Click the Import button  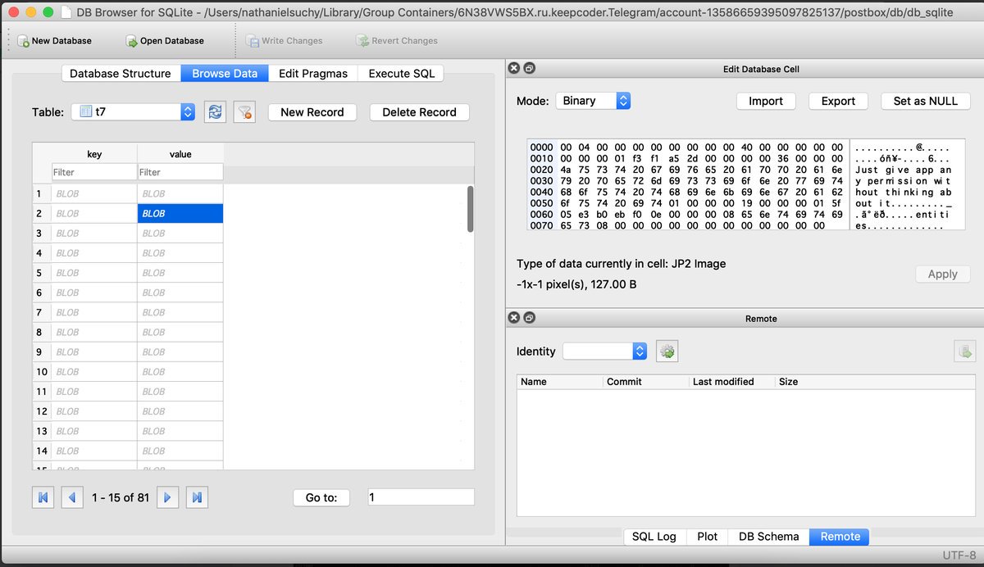766,101
